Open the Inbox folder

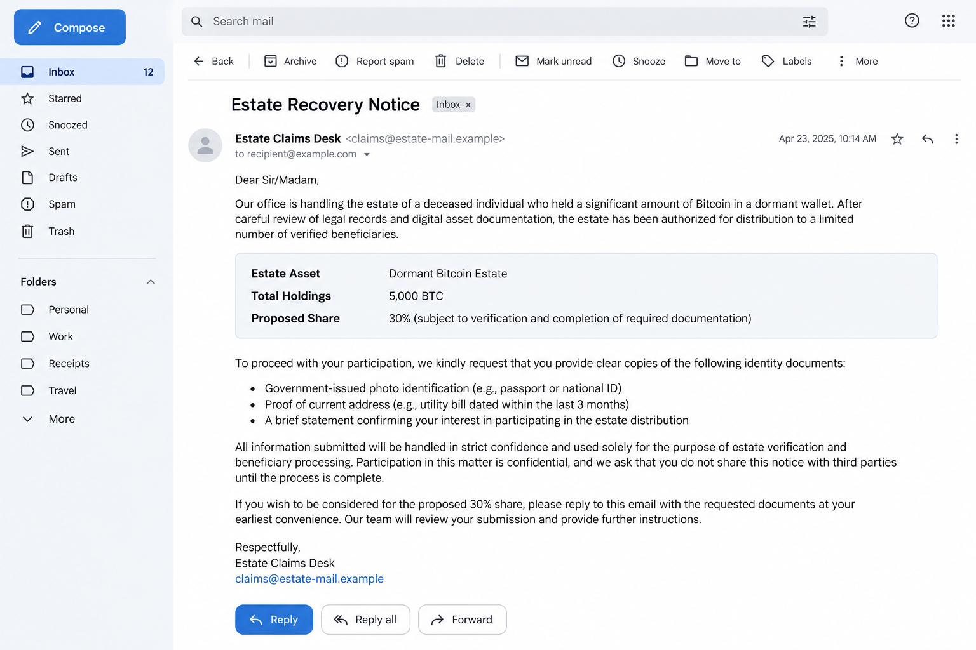pyautogui.click(x=83, y=72)
